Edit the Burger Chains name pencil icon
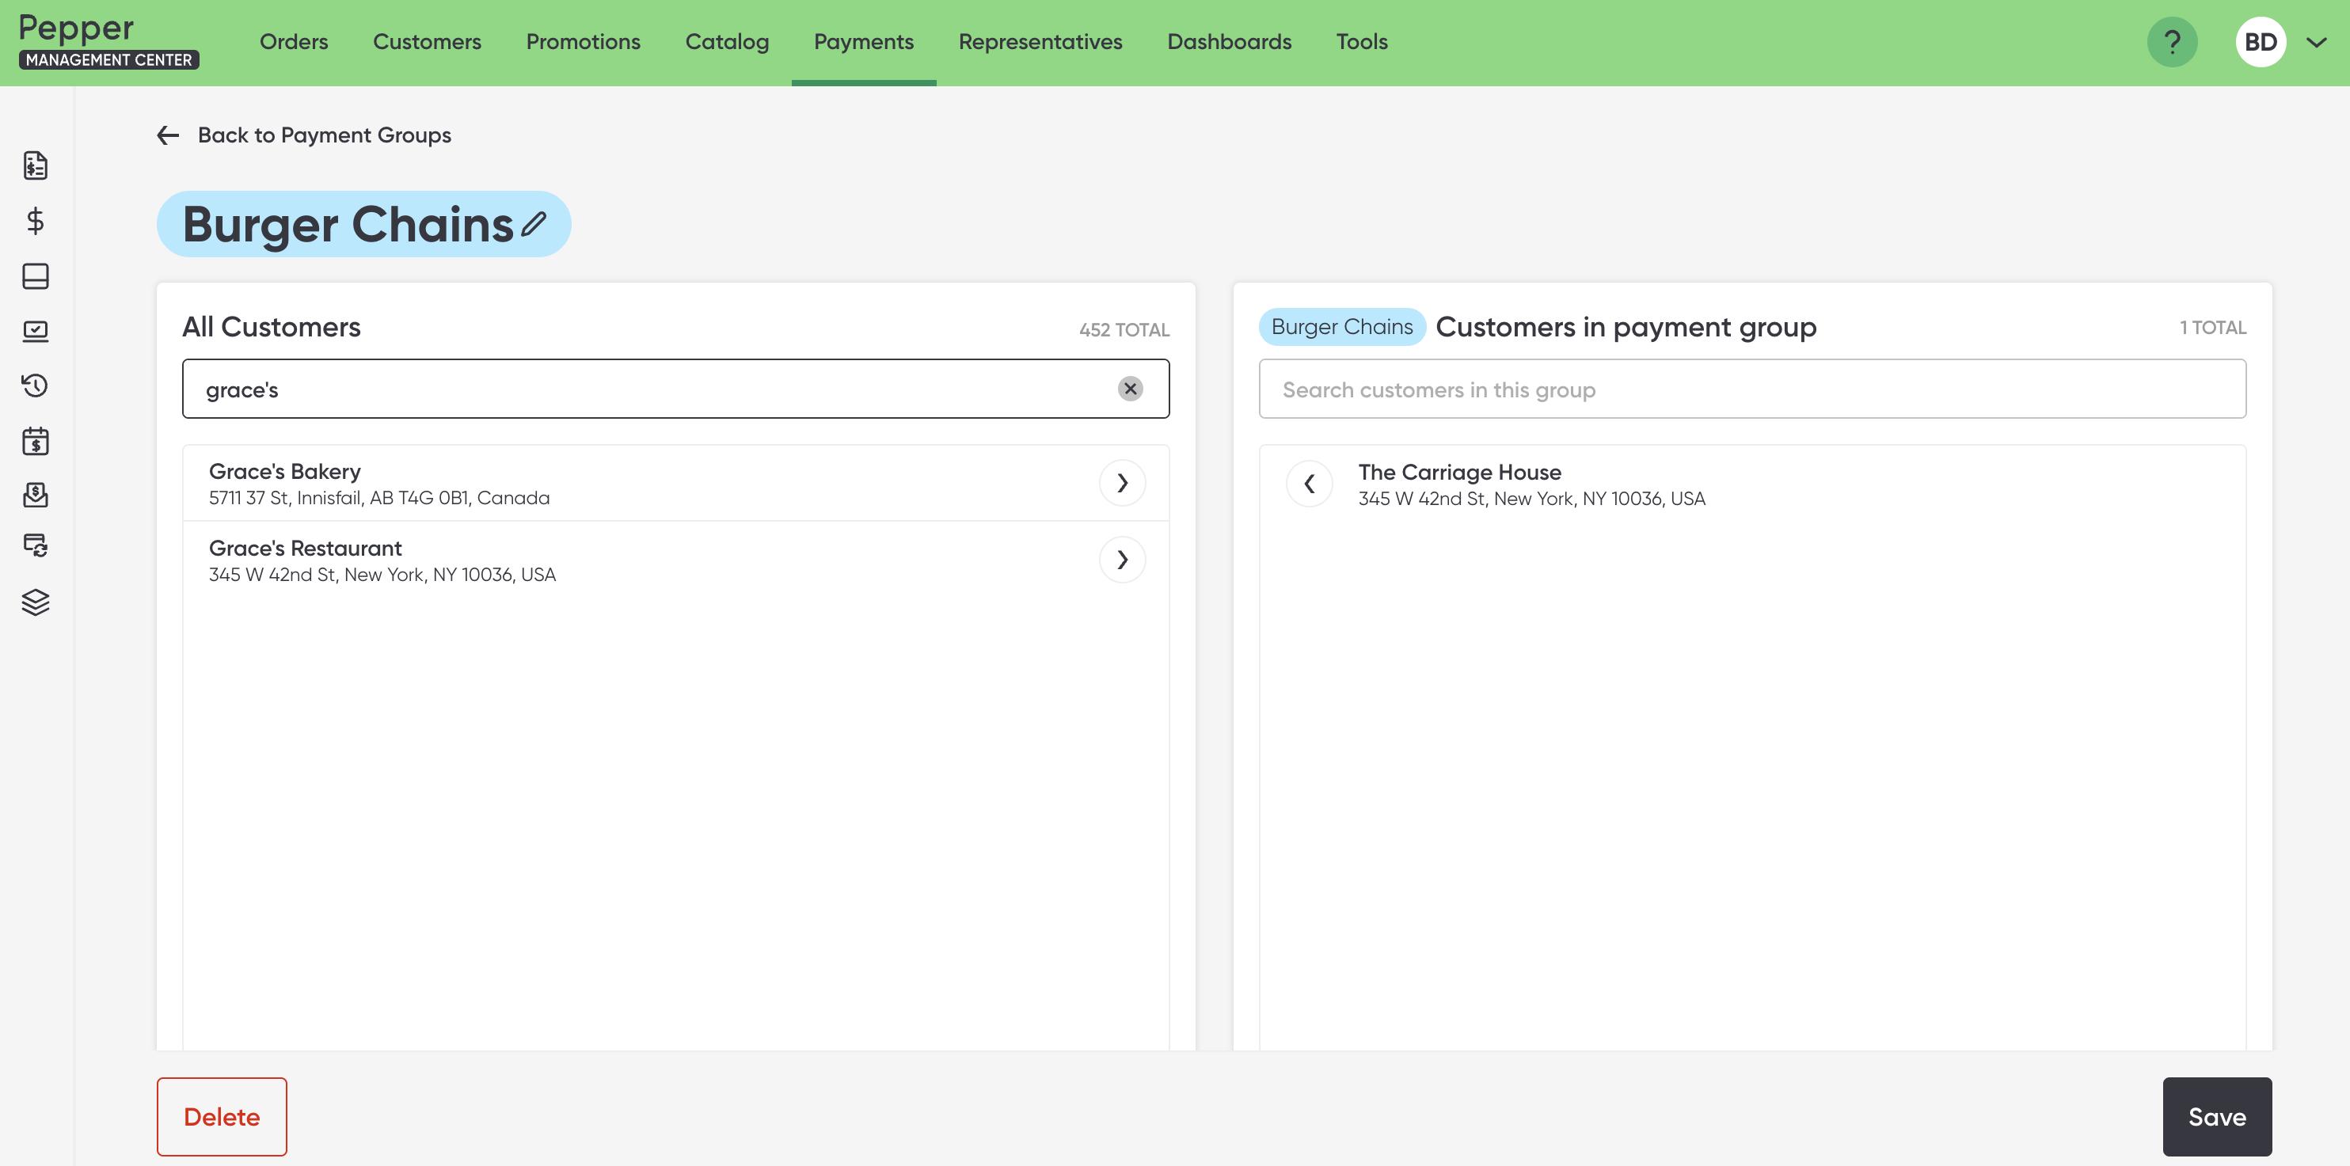Viewport: 2350px width, 1166px height. click(534, 223)
